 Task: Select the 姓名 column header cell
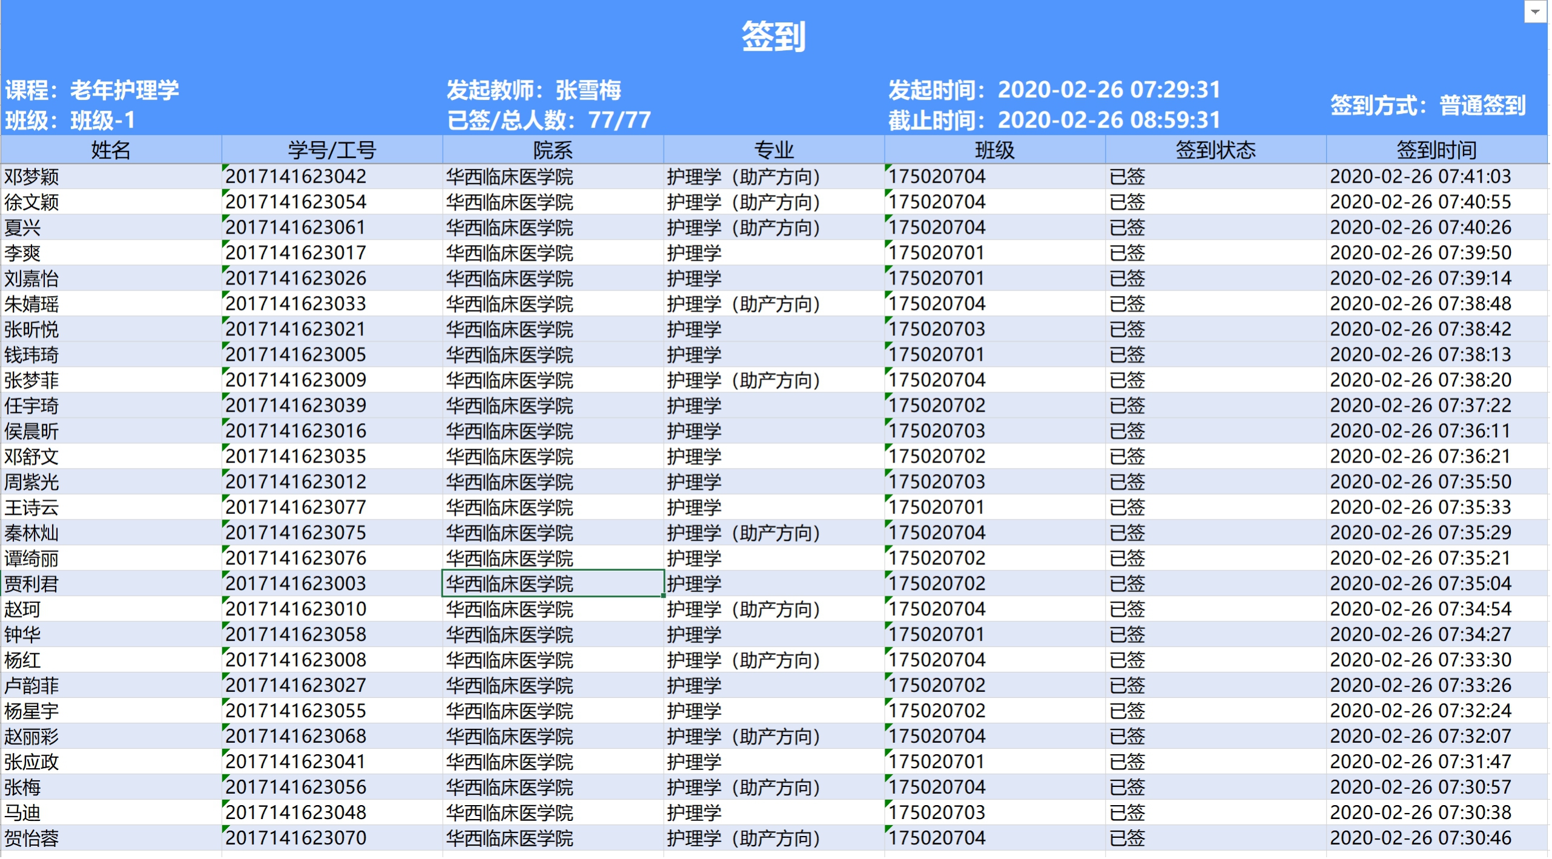[111, 150]
